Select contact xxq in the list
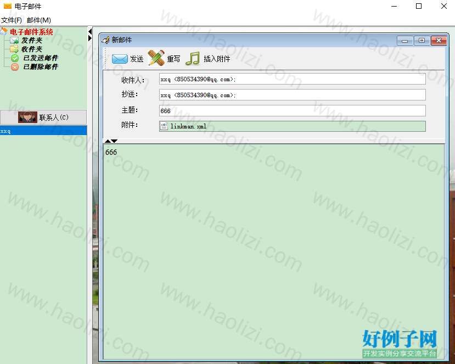The image size is (455, 364). (x=43, y=131)
